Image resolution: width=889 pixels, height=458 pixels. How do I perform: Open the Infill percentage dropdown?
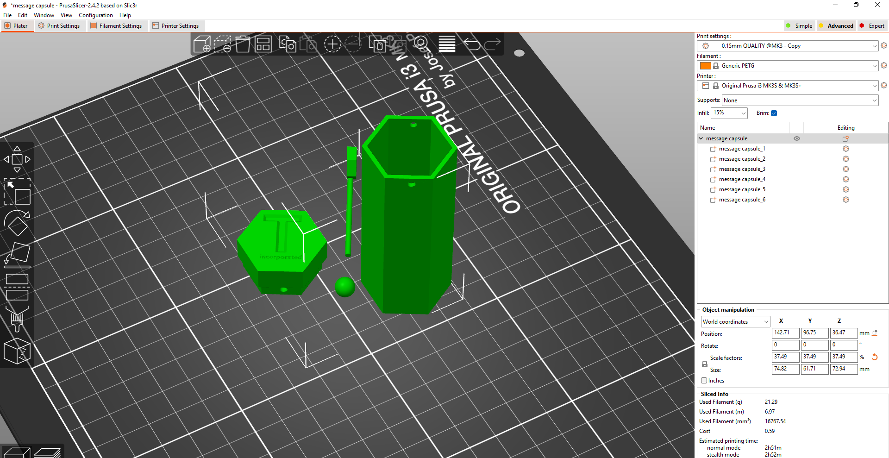click(x=729, y=113)
